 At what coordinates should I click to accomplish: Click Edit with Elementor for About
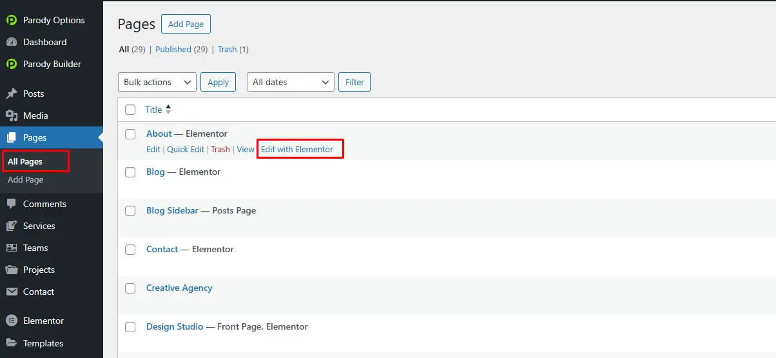point(297,149)
